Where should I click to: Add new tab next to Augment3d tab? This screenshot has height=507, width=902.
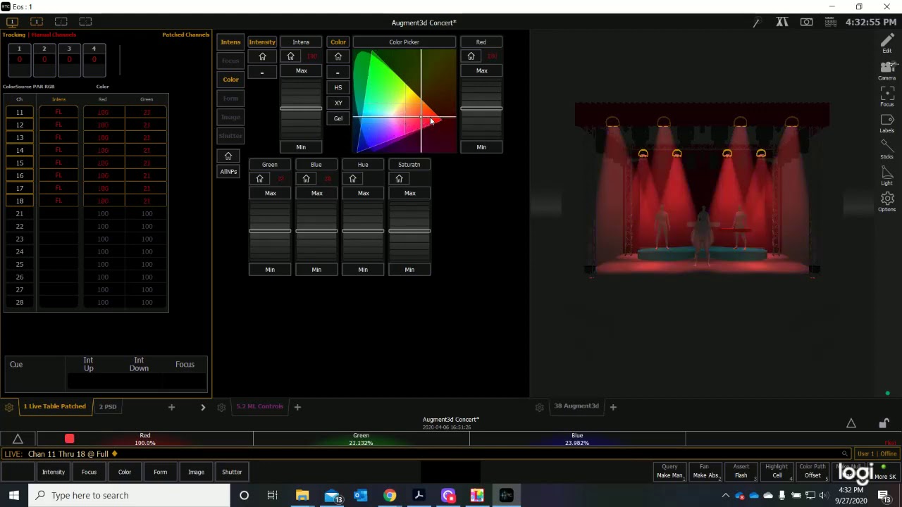pos(613,407)
